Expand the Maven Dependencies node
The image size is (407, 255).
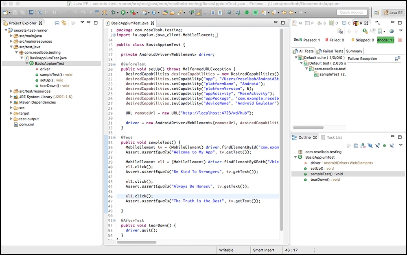(11, 102)
